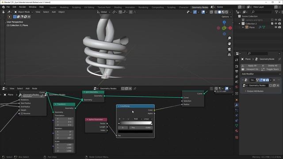The image size is (283, 159).
Task: Expand Plane object in outliner
Action: point(243,27)
